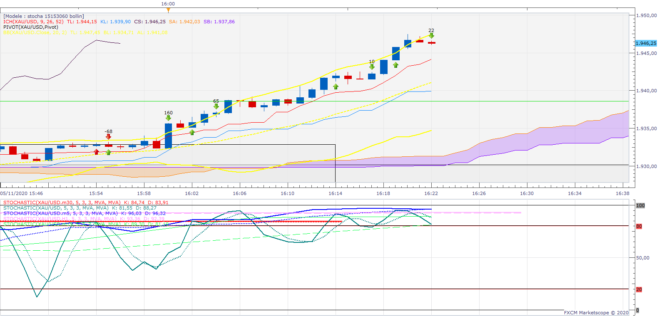Click the 05/11/2020 15:46 date label
Viewport: 659px width, 316px height.
(22, 193)
